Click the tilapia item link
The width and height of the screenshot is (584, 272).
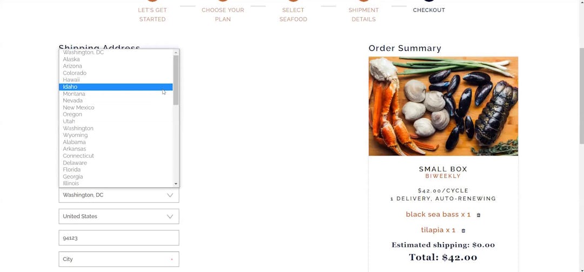pos(438,230)
